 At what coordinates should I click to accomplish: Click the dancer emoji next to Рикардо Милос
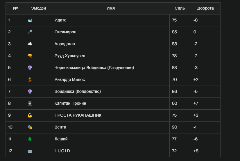coord(30,79)
